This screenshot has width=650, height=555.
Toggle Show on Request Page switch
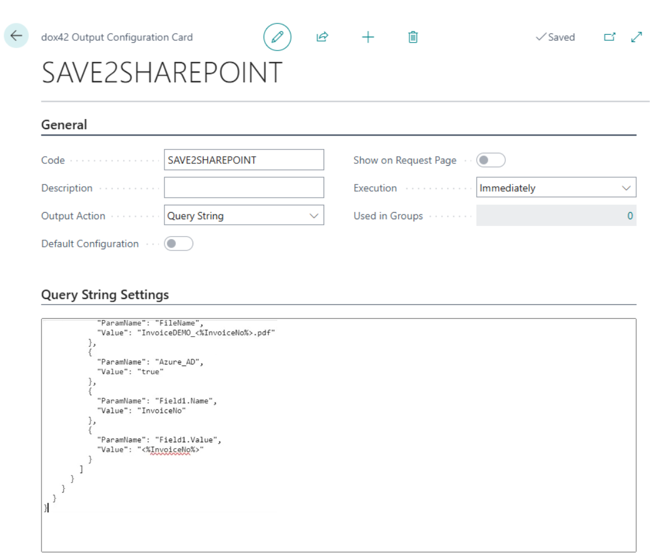491,160
